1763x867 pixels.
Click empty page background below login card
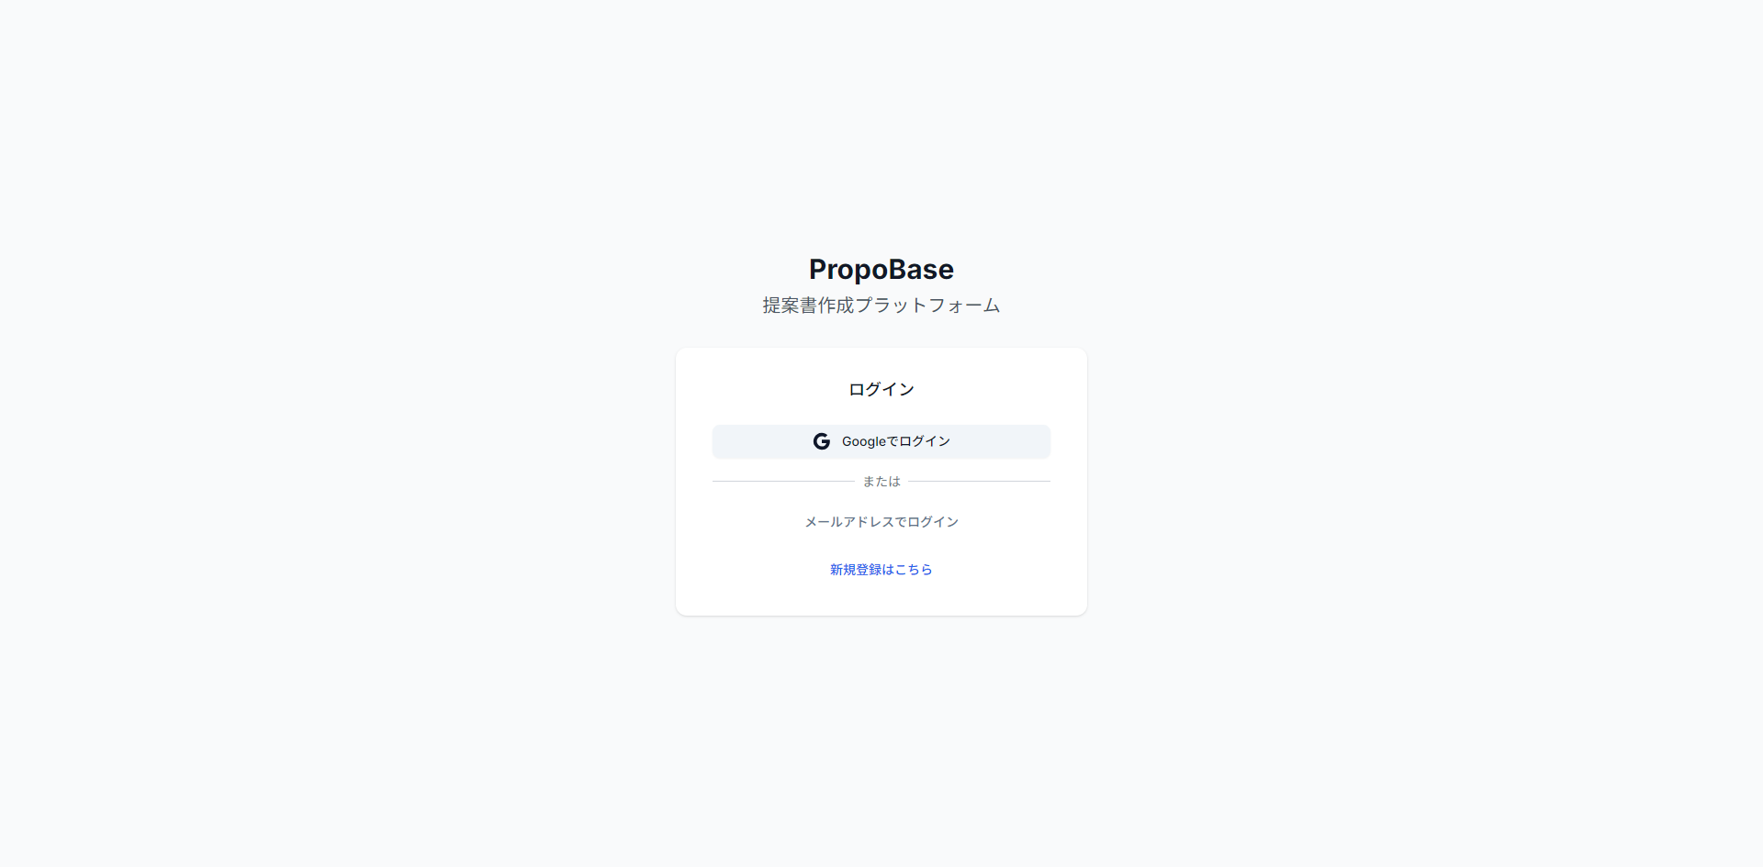[881, 734]
